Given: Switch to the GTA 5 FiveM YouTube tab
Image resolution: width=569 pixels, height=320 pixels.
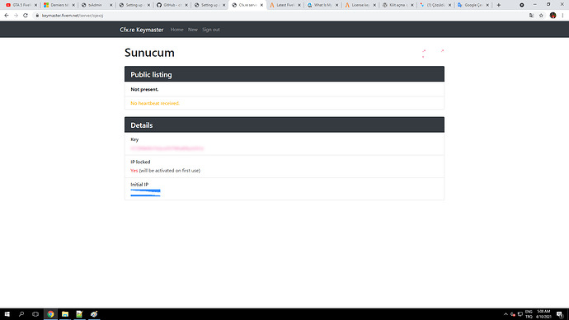Looking at the screenshot, I should coord(21,5).
